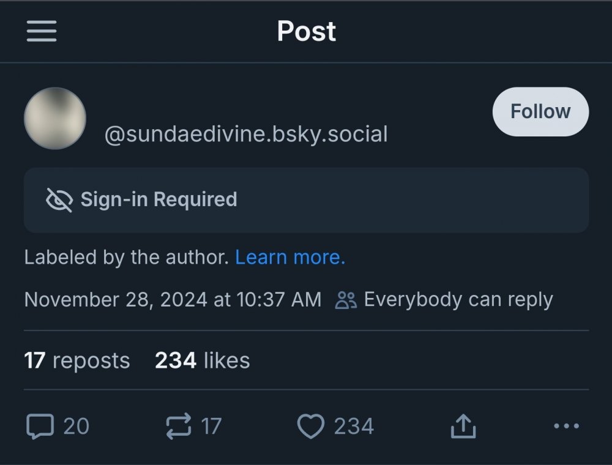Like the post with the heart icon
The image size is (612, 465).
312,426
